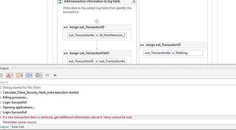
Task: Toggle info messages filter showing 5
Action: [29, 75]
